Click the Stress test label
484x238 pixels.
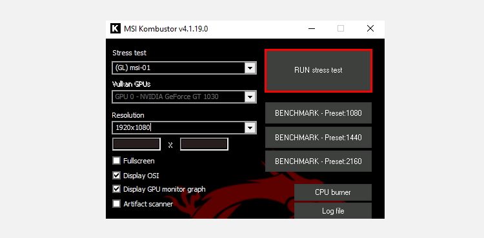click(x=129, y=53)
